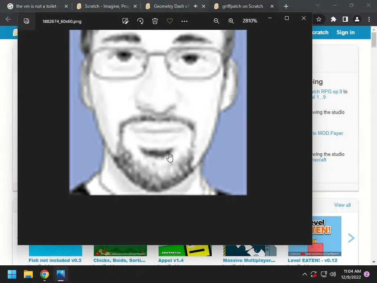Open Chrome's three-dot menu
The width and height of the screenshot is (377, 283).
pos(369,19)
